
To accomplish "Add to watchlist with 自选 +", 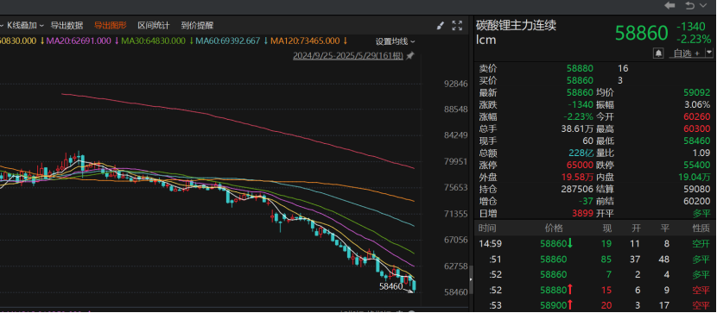I will click(687, 53).
